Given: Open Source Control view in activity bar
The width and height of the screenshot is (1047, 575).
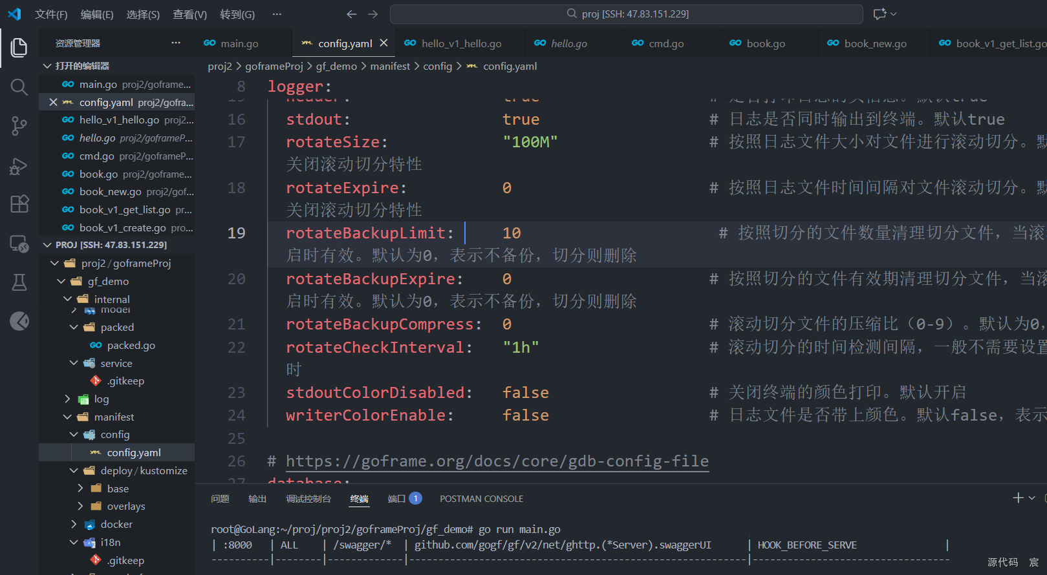Looking at the screenshot, I should click(19, 126).
